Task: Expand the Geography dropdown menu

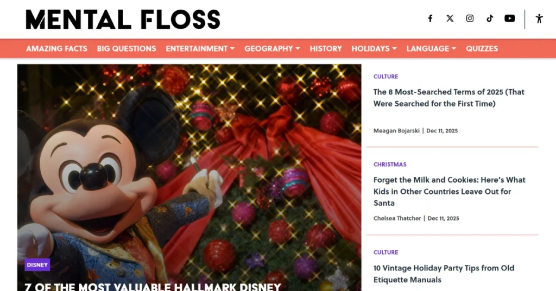Action: (x=272, y=48)
